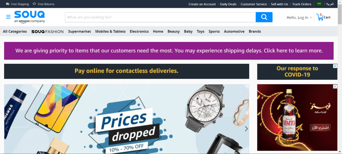Screen dimensions: 342x154
Task: Click the Create an Account link
Action: 202,4
